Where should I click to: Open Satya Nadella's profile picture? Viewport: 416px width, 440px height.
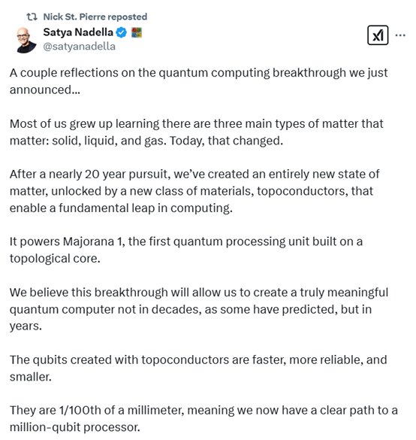(x=26, y=40)
